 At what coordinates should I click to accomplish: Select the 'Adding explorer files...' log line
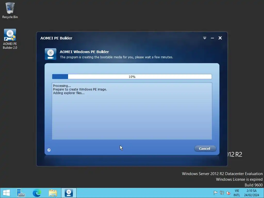(x=69, y=93)
